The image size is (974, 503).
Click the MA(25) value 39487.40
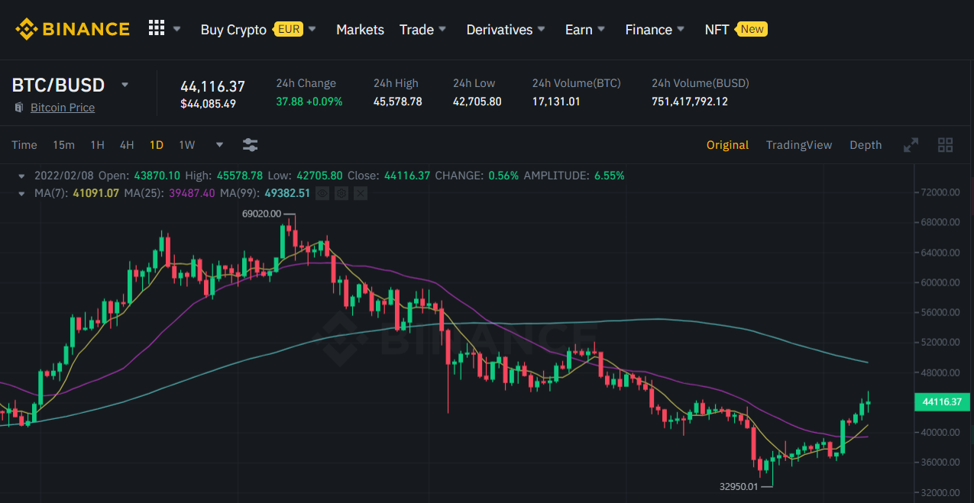coord(192,193)
